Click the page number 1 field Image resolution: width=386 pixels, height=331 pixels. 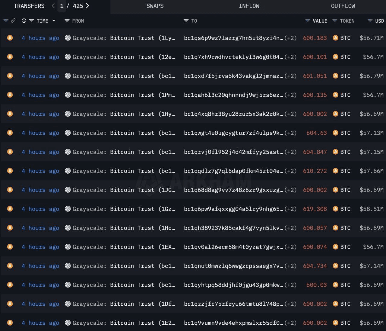(62, 6)
